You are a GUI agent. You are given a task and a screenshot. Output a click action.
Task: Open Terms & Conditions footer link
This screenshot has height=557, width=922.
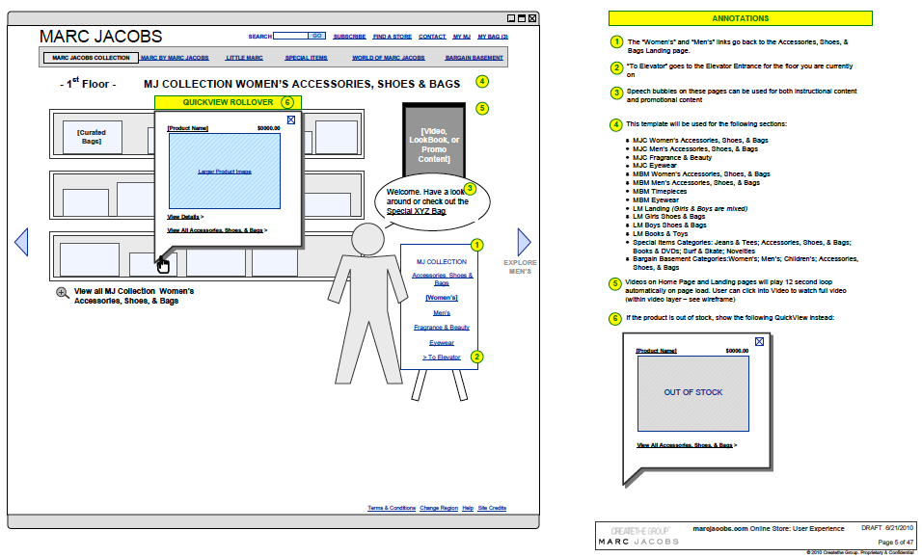point(392,508)
